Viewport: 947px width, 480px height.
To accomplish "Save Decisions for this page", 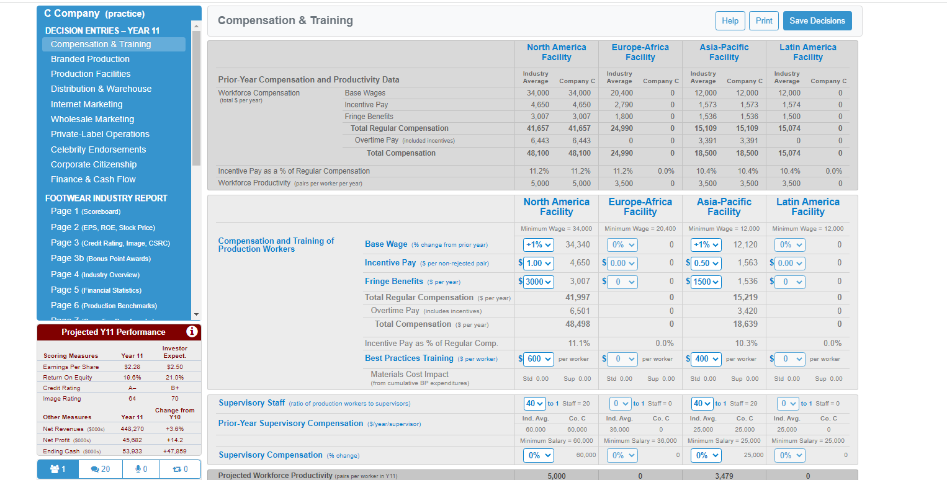I will [817, 20].
